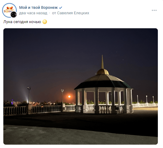The image size is (163, 148).
Task: Click the purple-lit building on the horizon
Action: tap(13, 102)
